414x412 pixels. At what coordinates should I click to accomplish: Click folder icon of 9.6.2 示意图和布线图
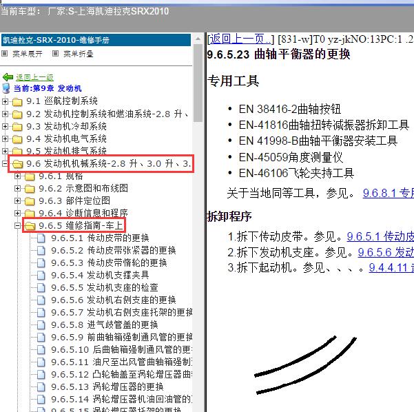30,189
